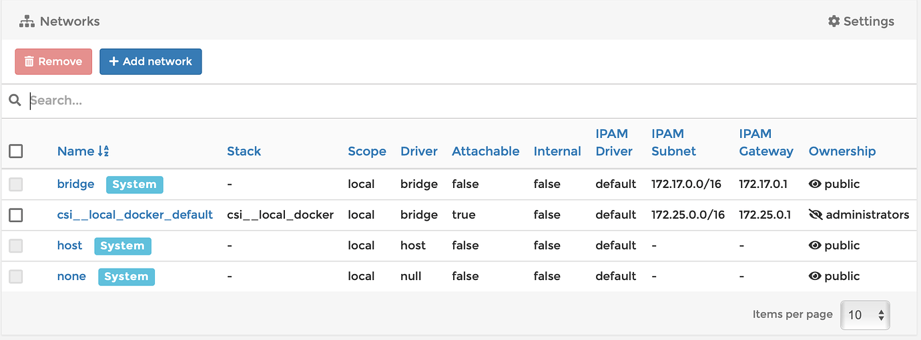
Task: Click the Name sort order icon
Action: tap(103, 151)
